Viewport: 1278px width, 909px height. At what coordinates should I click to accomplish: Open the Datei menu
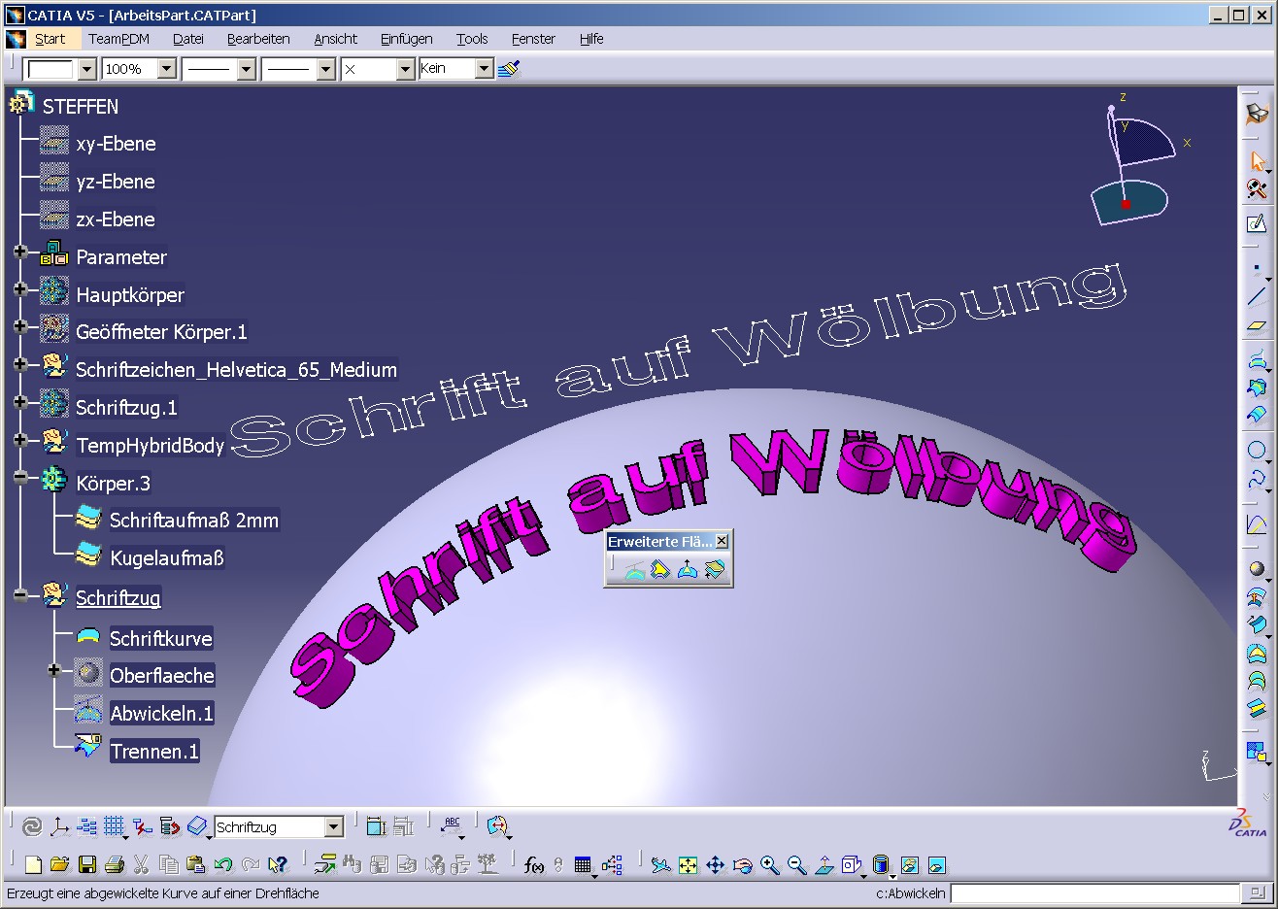[188, 39]
